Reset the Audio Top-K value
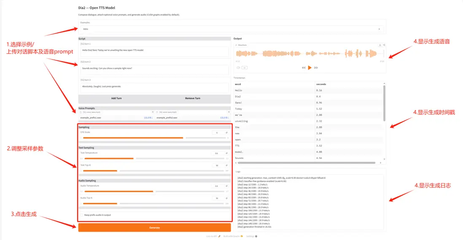 (227, 198)
